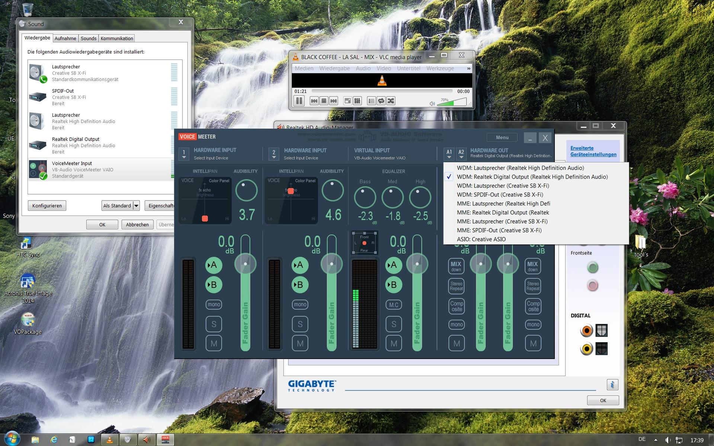The height and width of the screenshot is (446, 714).
Task: Toggle MIX down on bus A2
Action: click(533, 266)
